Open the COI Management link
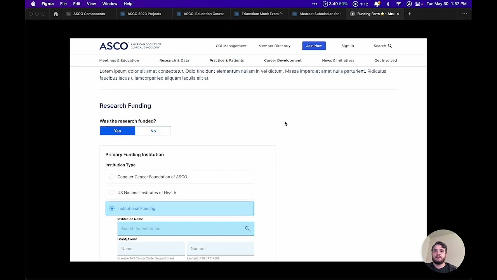This screenshot has height=280, width=497. (x=231, y=46)
